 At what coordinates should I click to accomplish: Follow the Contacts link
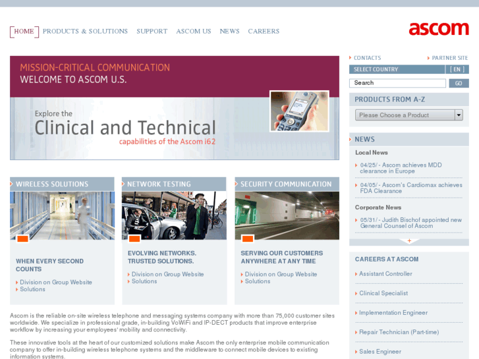click(367, 58)
